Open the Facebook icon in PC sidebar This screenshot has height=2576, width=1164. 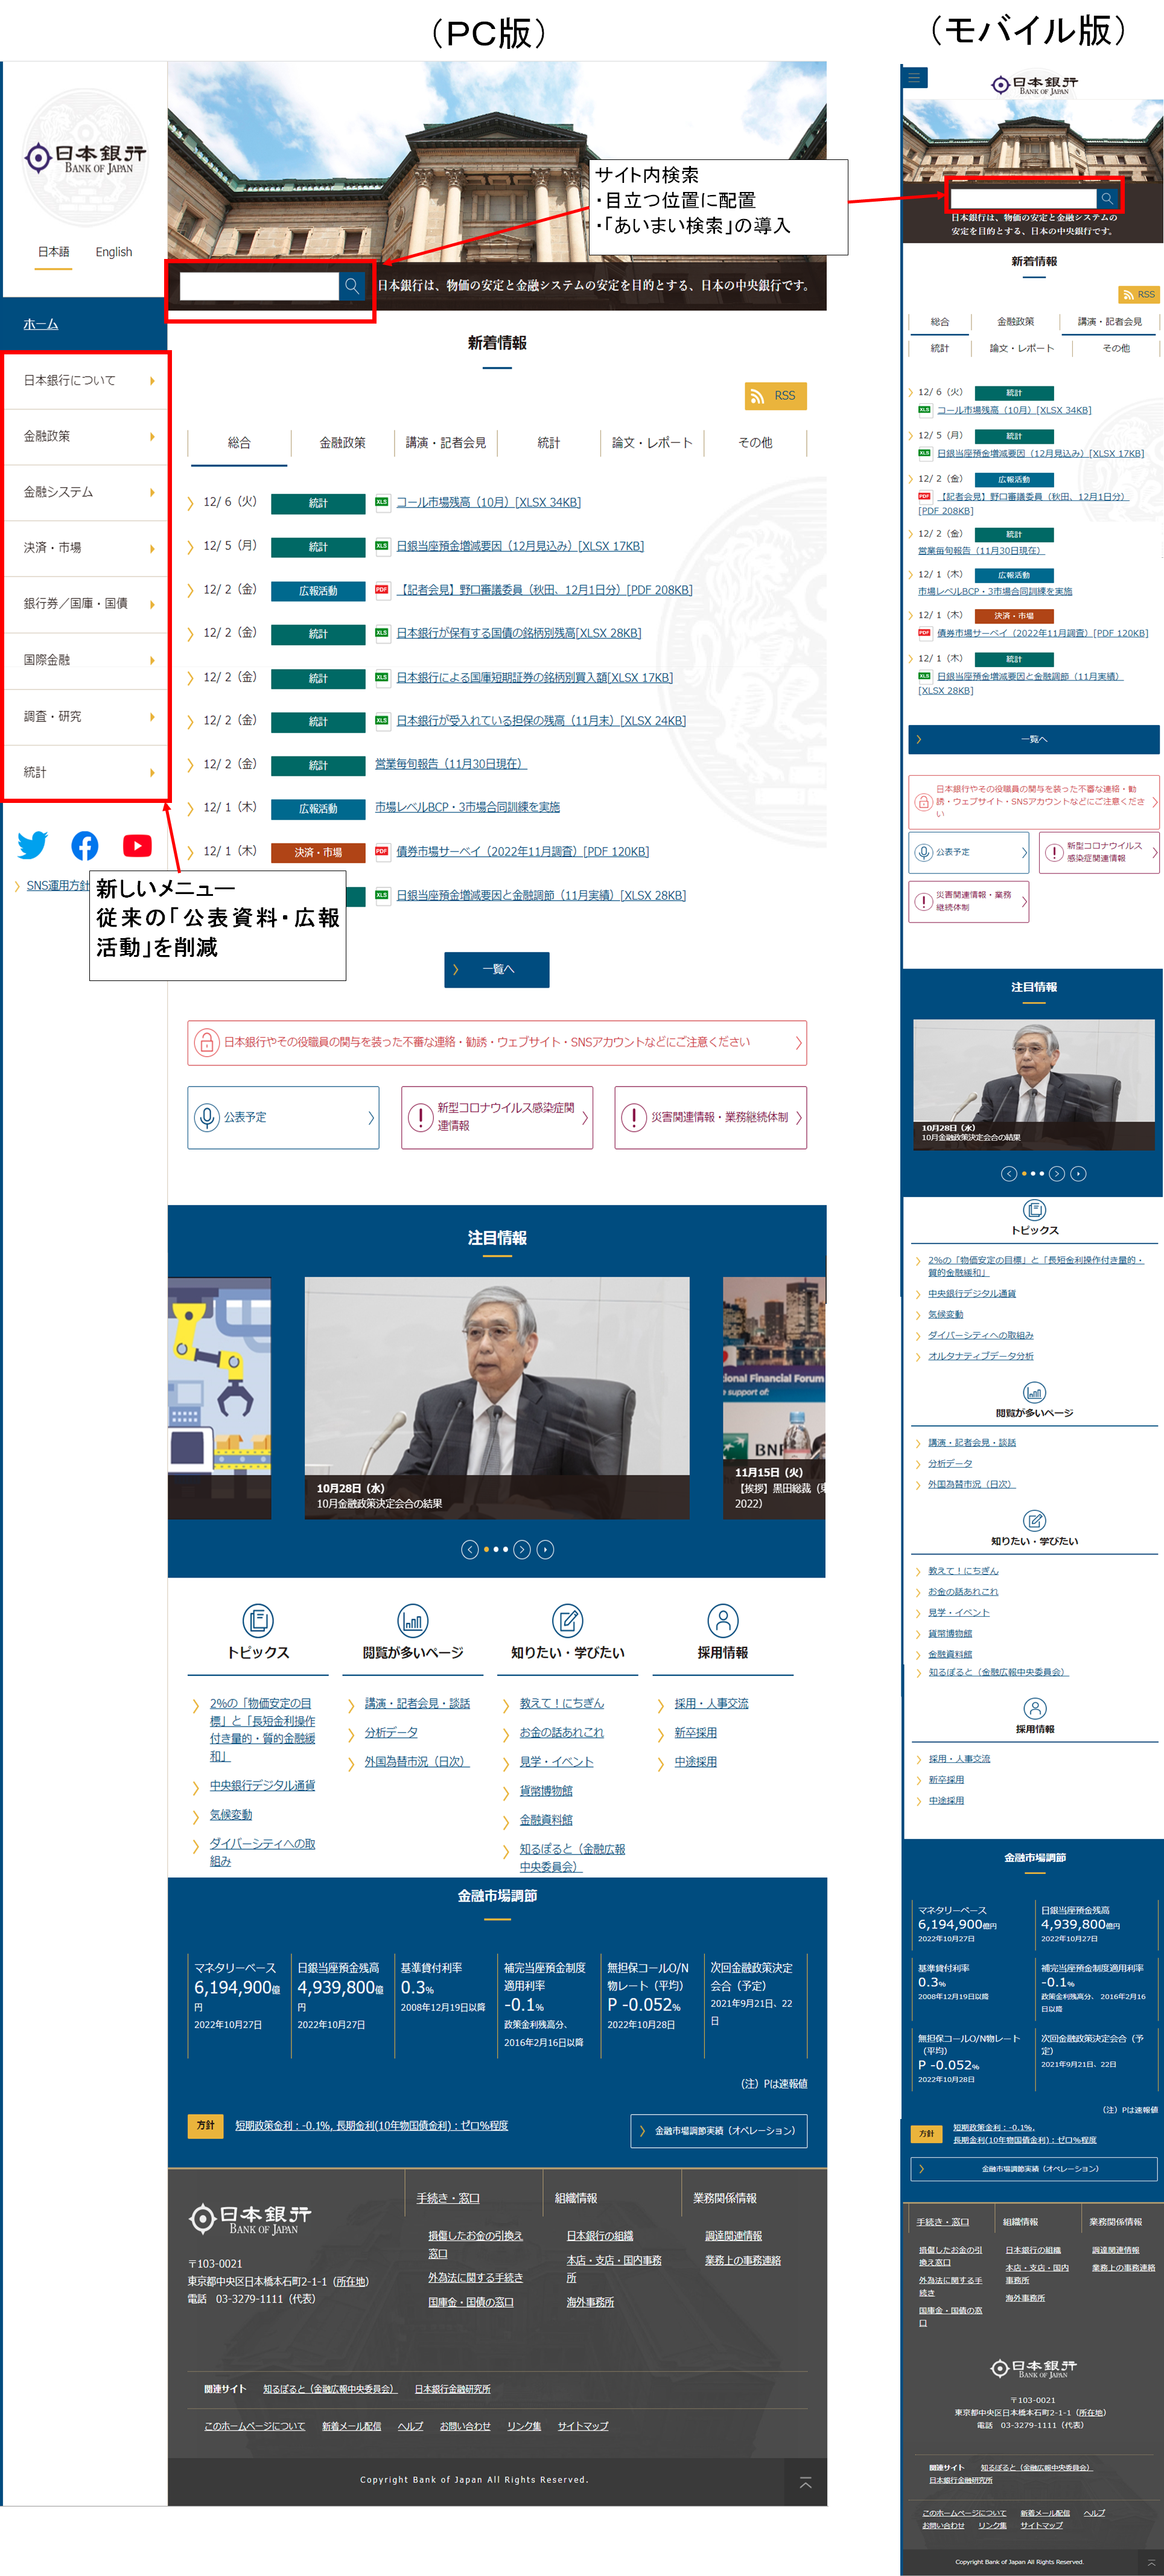pos(85,845)
